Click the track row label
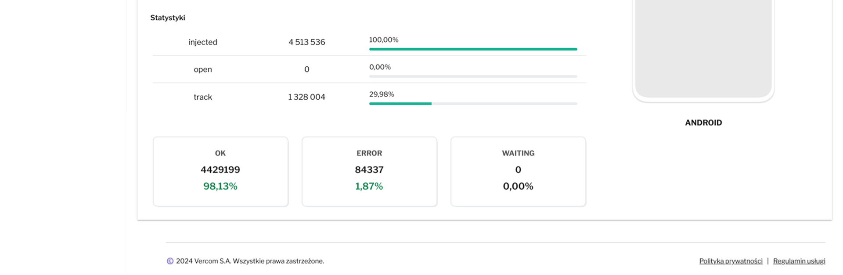This screenshot has width=843, height=275. tap(203, 97)
